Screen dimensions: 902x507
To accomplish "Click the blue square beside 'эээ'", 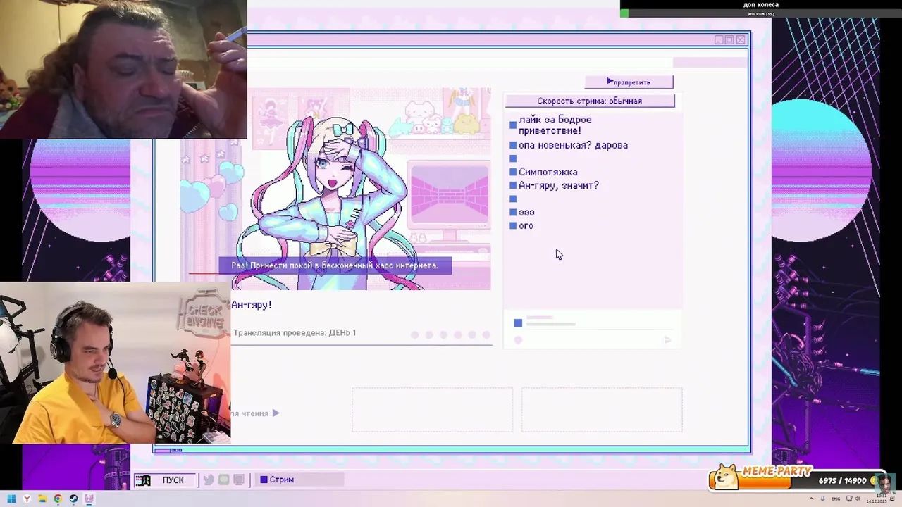I will click(x=513, y=213).
